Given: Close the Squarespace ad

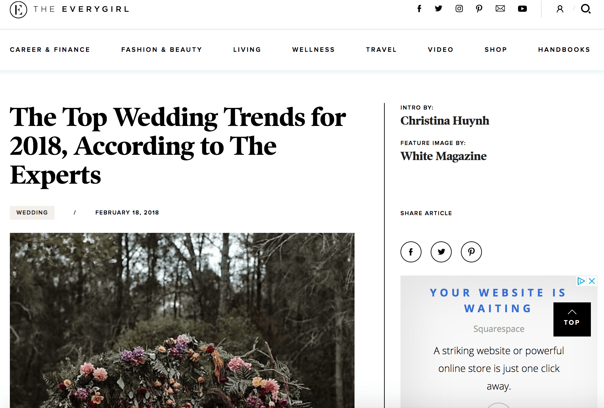Looking at the screenshot, I should click(x=592, y=281).
